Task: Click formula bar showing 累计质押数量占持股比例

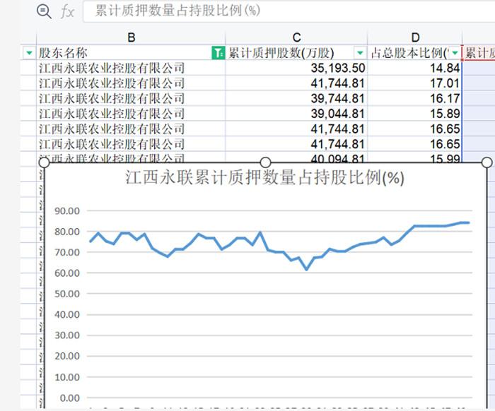Action: (x=289, y=11)
